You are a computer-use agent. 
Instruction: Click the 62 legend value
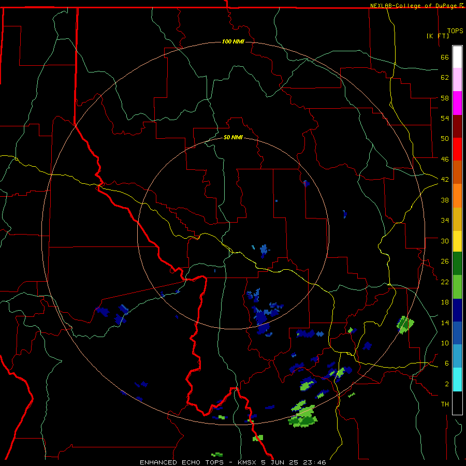(445, 78)
